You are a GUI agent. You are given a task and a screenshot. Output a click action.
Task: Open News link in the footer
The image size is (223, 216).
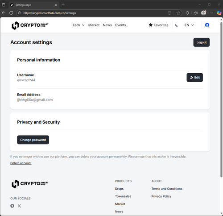(119, 212)
